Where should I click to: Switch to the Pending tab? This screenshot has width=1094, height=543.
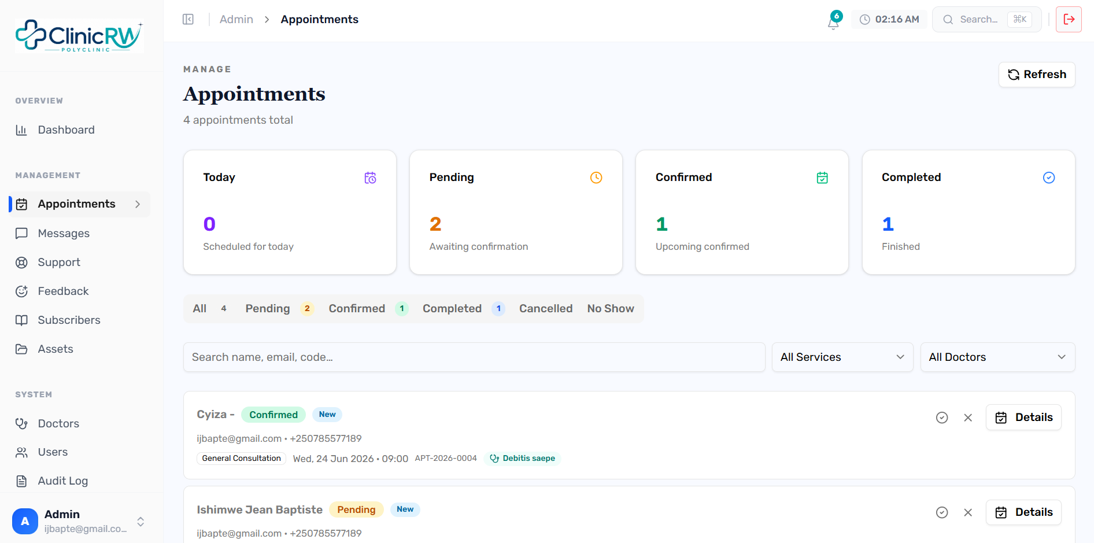(279, 309)
